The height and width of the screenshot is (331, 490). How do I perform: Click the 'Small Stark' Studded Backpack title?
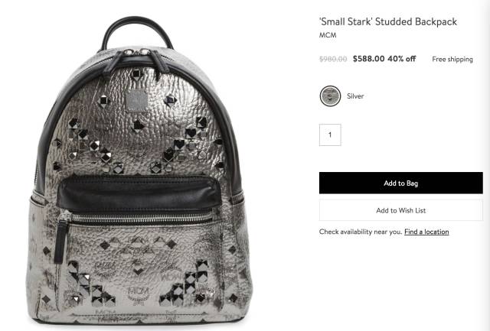388,21
